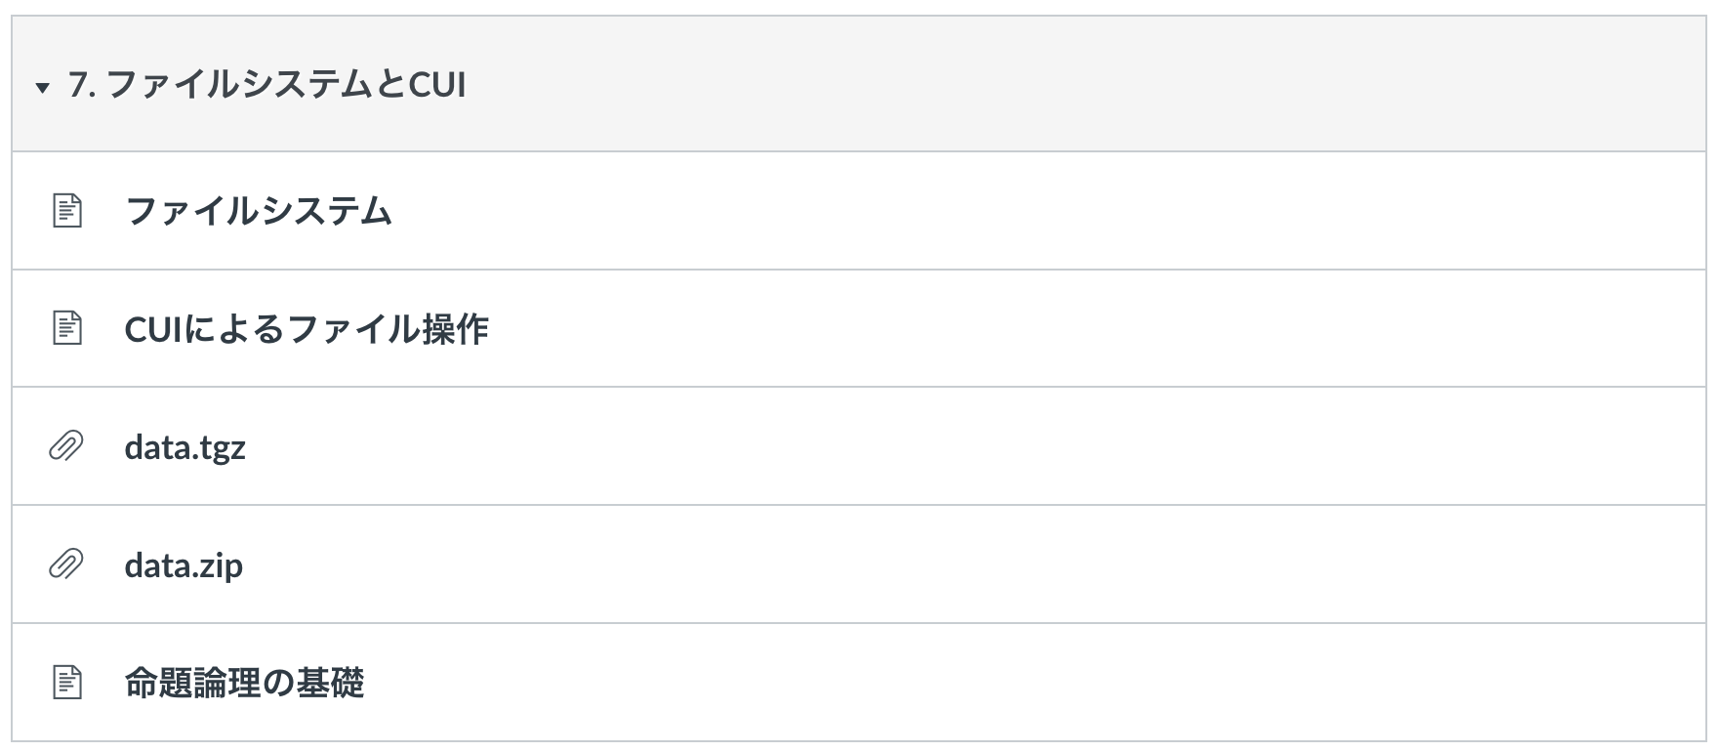This screenshot has width=1720, height=752.
Task: Click the ファイルシステムとCUI module title
Action: (283, 85)
